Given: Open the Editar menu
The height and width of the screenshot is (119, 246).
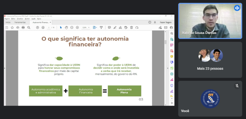Looking at the screenshot, I should coord(13,19).
